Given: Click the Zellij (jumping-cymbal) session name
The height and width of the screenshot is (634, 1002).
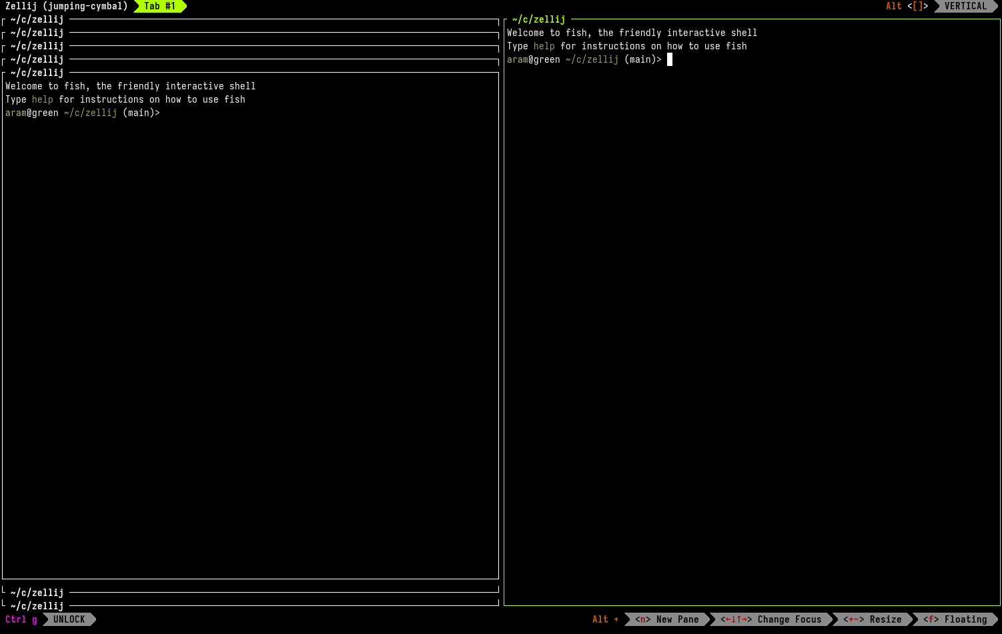Looking at the screenshot, I should click(67, 6).
